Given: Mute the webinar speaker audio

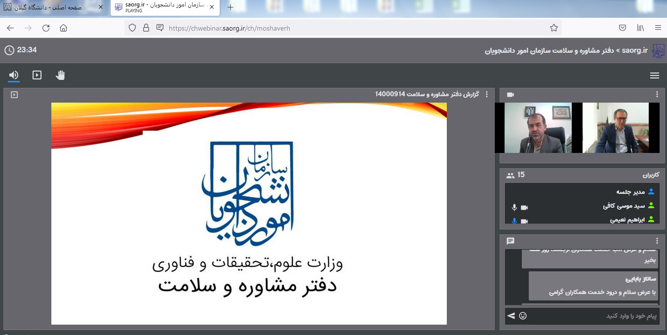Looking at the screenshot, I should pyautogui.click(x=14, y=75).
